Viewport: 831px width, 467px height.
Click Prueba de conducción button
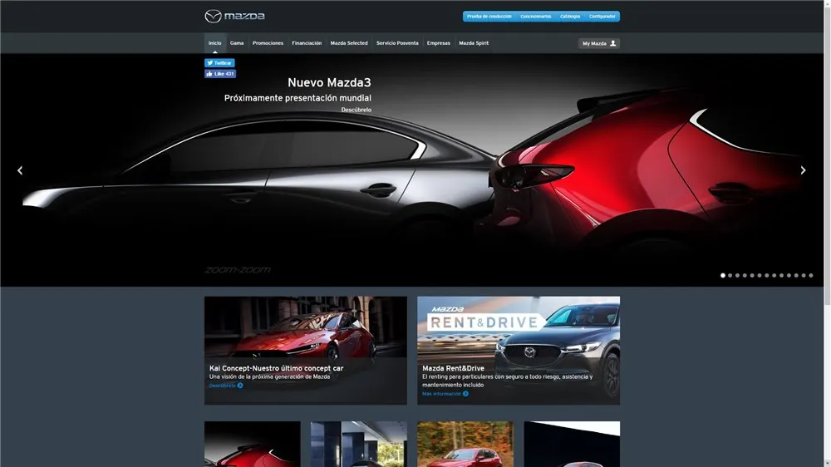(x=489, y=17)
